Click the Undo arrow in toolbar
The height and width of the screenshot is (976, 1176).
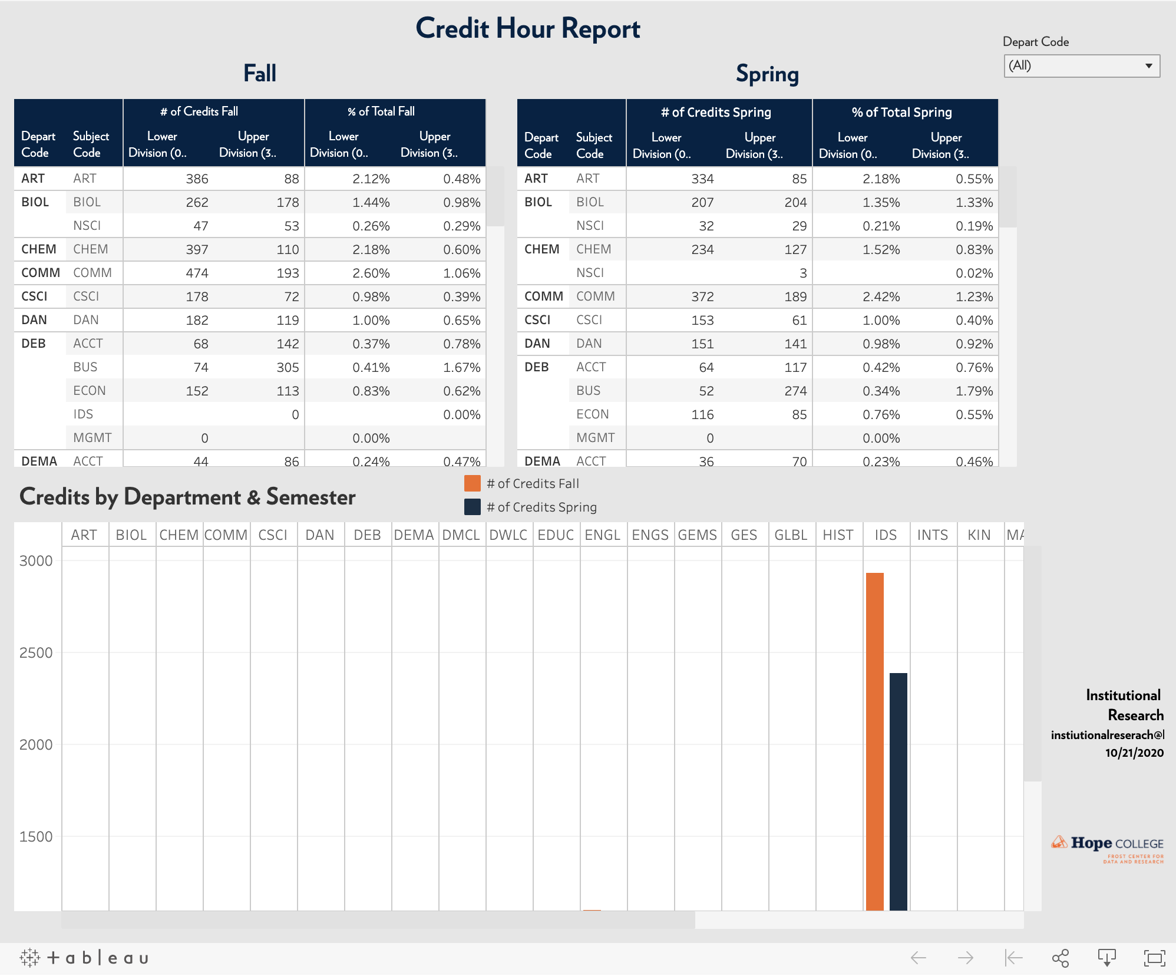coord(919,958)
